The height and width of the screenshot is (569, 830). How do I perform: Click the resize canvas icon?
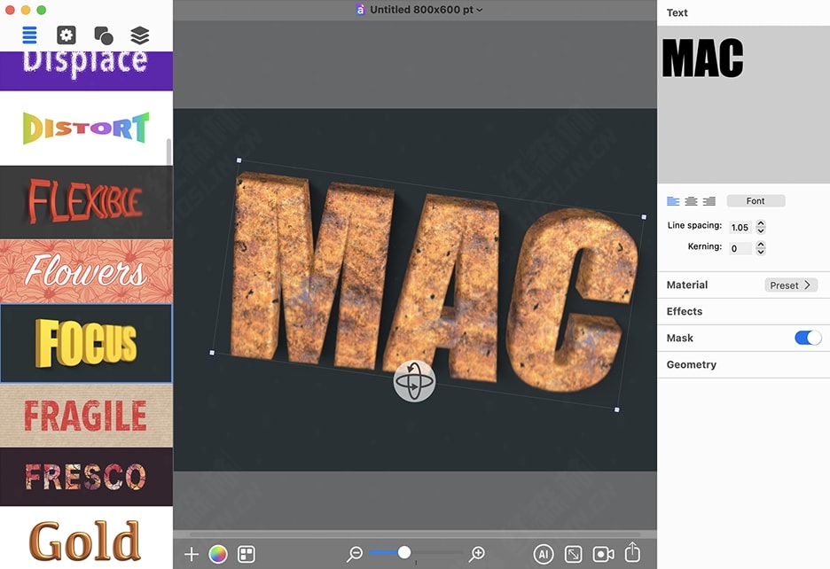pyautogui.click(x=573, y=554)
